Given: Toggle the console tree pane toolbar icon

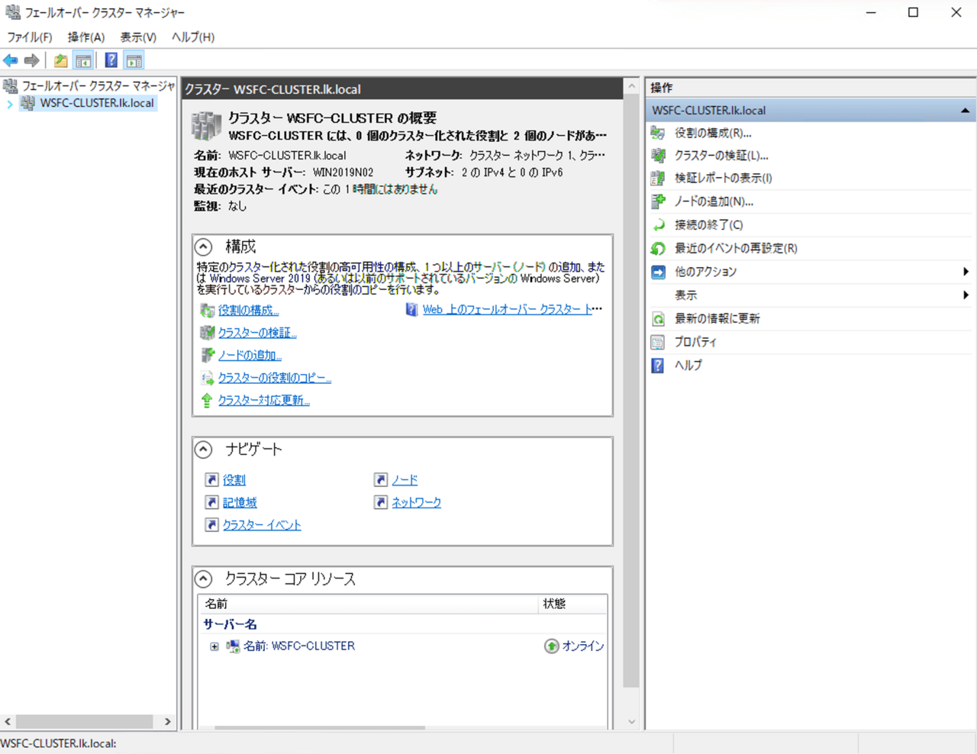Looking at the screenshot, I should [x=83, y=60].
